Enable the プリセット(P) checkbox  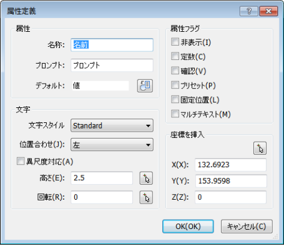(x=175, y=85)
